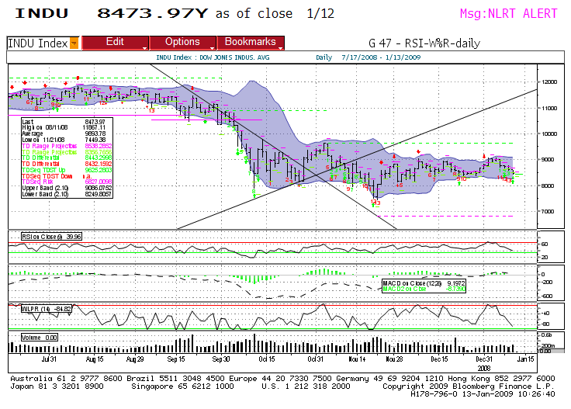Click the 8473.97Y last price at top
Image resolution: width=571 pixels, height=409 pixels.
tap(152, 13)
